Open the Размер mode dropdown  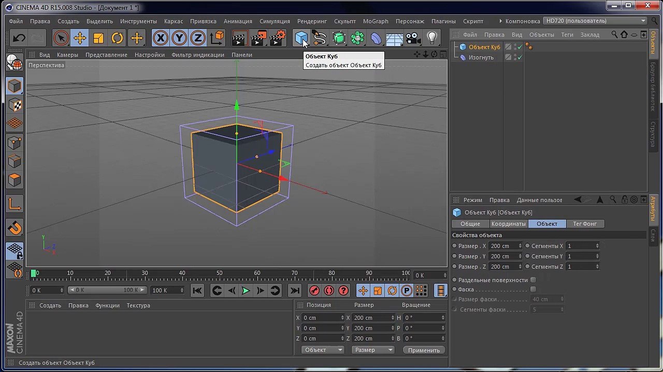click(372, 350)
